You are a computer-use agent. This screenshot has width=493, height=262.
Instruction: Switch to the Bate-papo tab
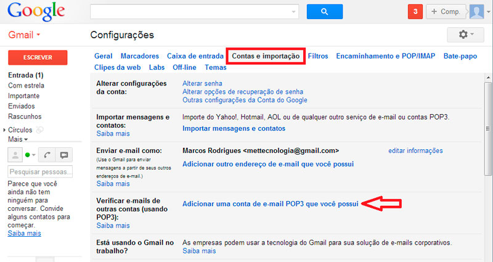coord(460,56)
